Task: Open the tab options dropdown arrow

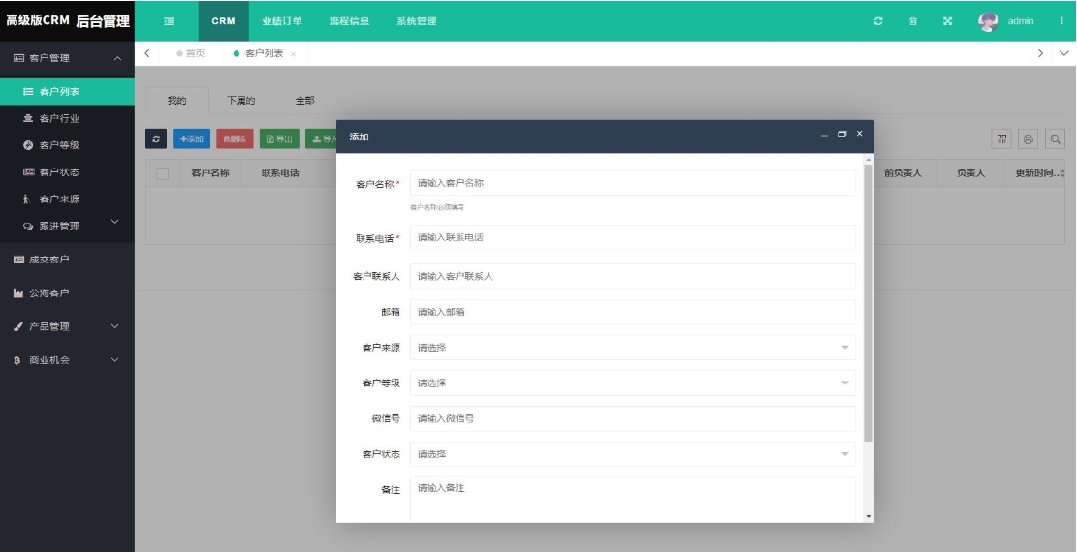Action: tap(1064, 53)
